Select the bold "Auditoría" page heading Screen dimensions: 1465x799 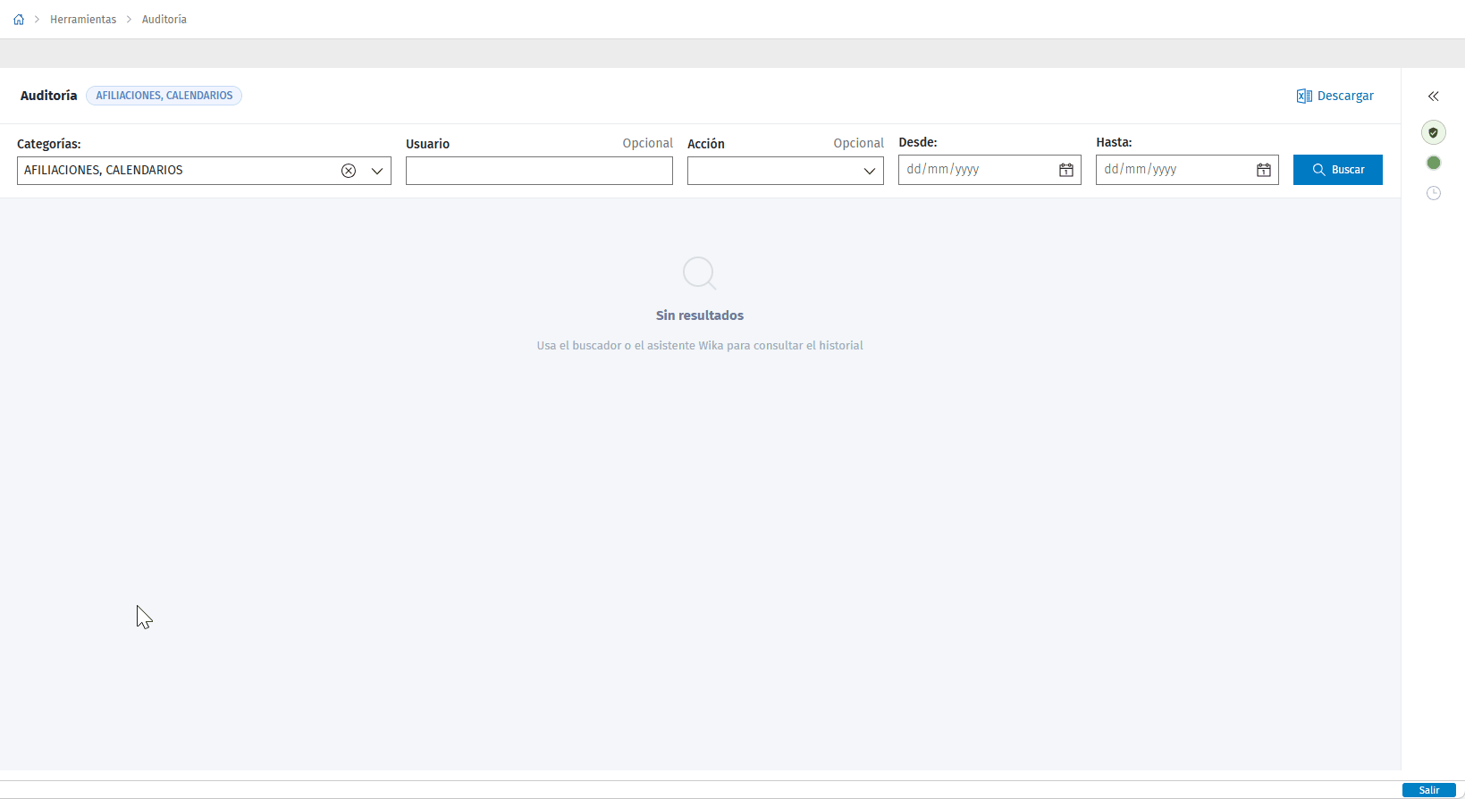pyautogui.click(x=49, y=96)
